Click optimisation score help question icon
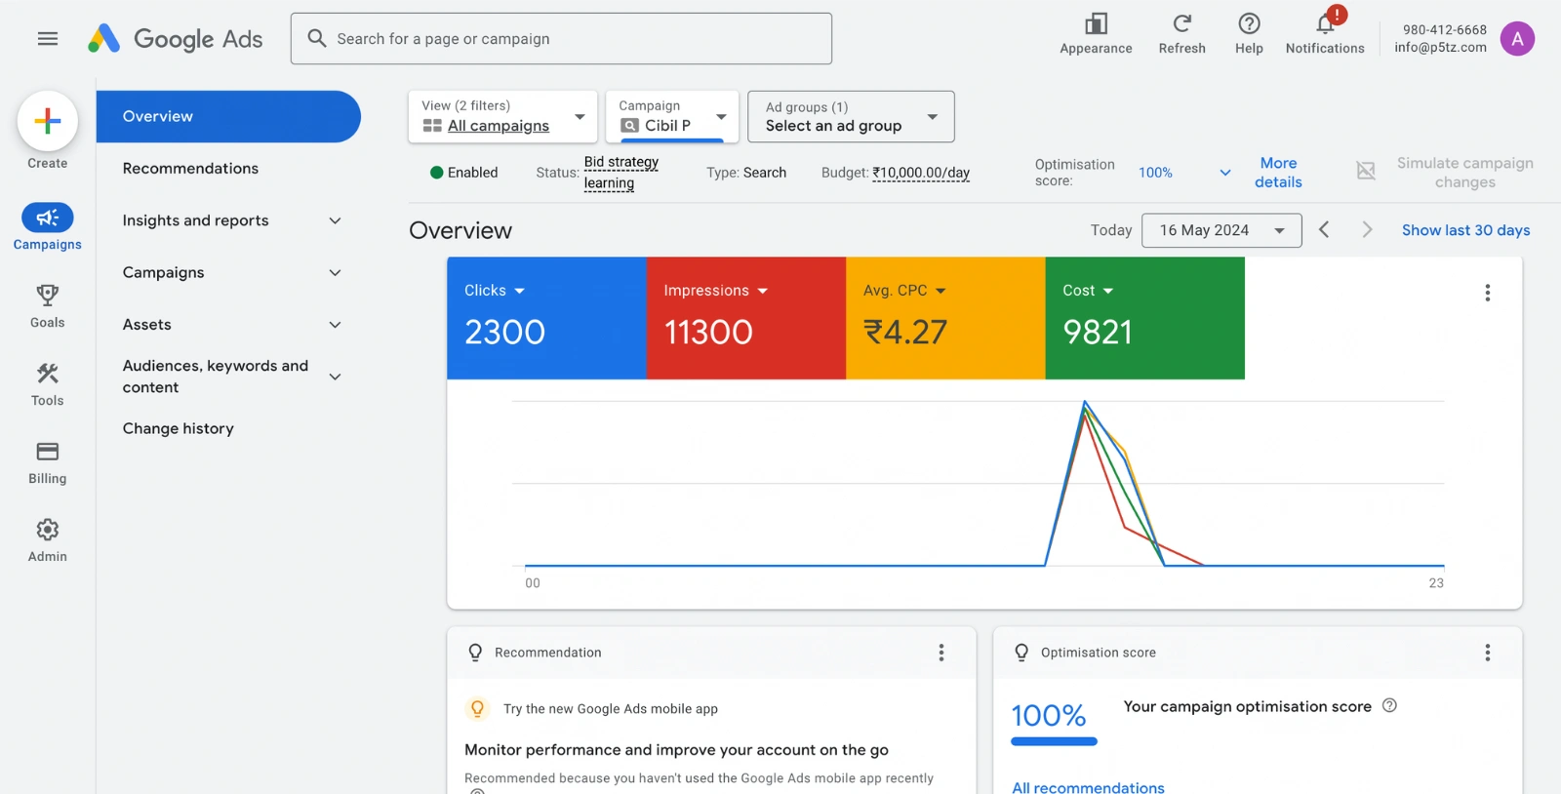 coord(1389,705)
